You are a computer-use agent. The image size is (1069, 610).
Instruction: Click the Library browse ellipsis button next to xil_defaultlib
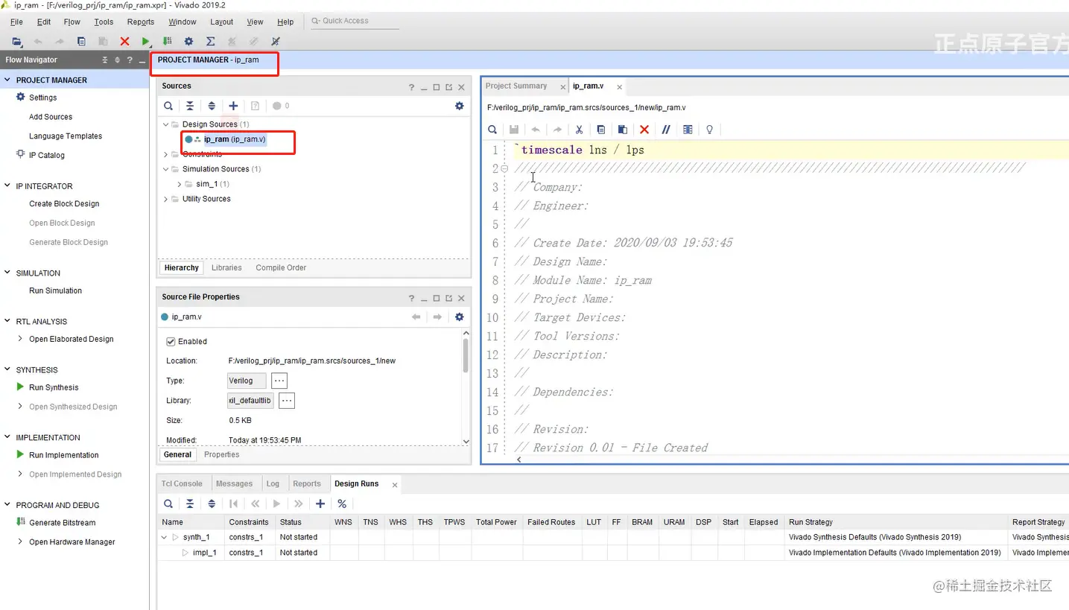coord(287,401)
